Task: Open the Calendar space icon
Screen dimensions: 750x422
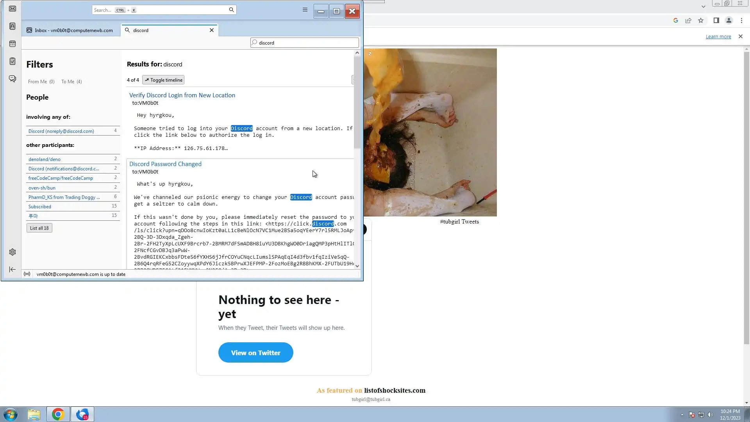Action: [x=12, y=44]
